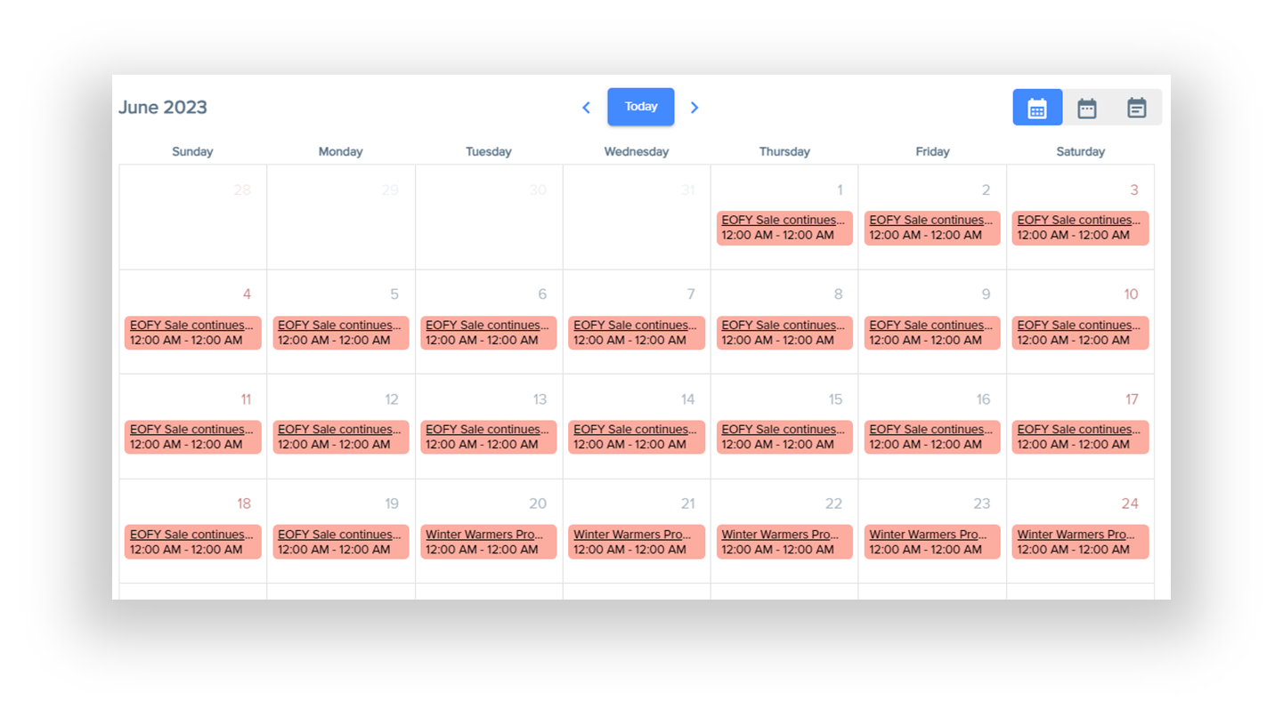1283x717 pixels.
Task: Open Winter Warmers event on Saturday June 24
Action: pos(1079,542)
